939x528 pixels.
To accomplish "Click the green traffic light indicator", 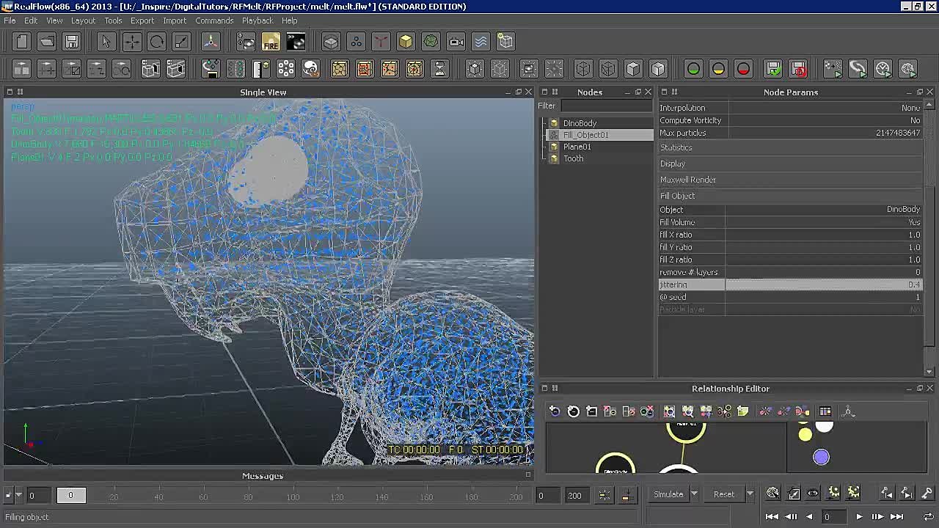I will tap(693, 68).
